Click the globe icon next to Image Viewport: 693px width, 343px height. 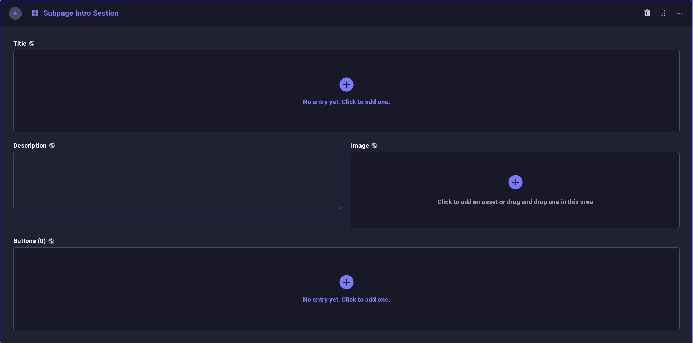pos(374,146)
